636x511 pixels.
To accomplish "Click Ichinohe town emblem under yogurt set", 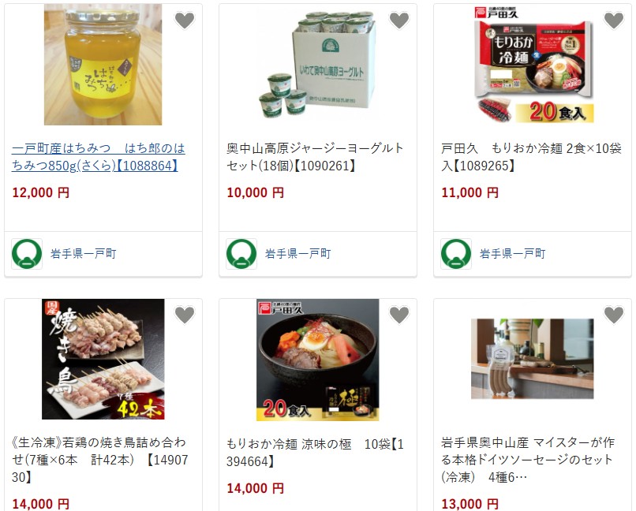I will point(241,254).
